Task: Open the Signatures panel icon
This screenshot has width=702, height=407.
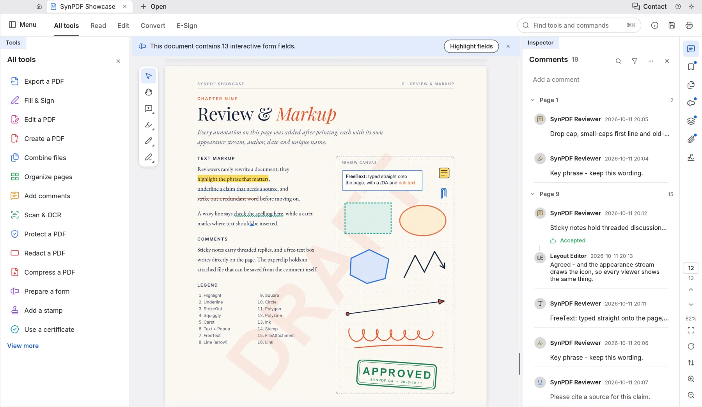Action: click(691, 157)
